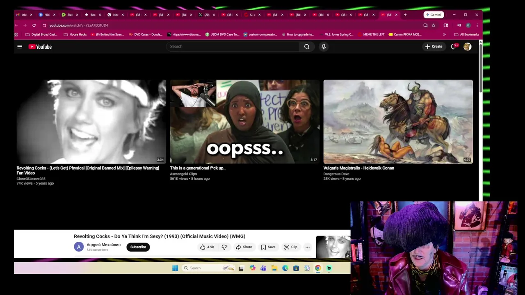Click the site info icon beside URL
525x295 pixels.
click(x=44, y=25)
